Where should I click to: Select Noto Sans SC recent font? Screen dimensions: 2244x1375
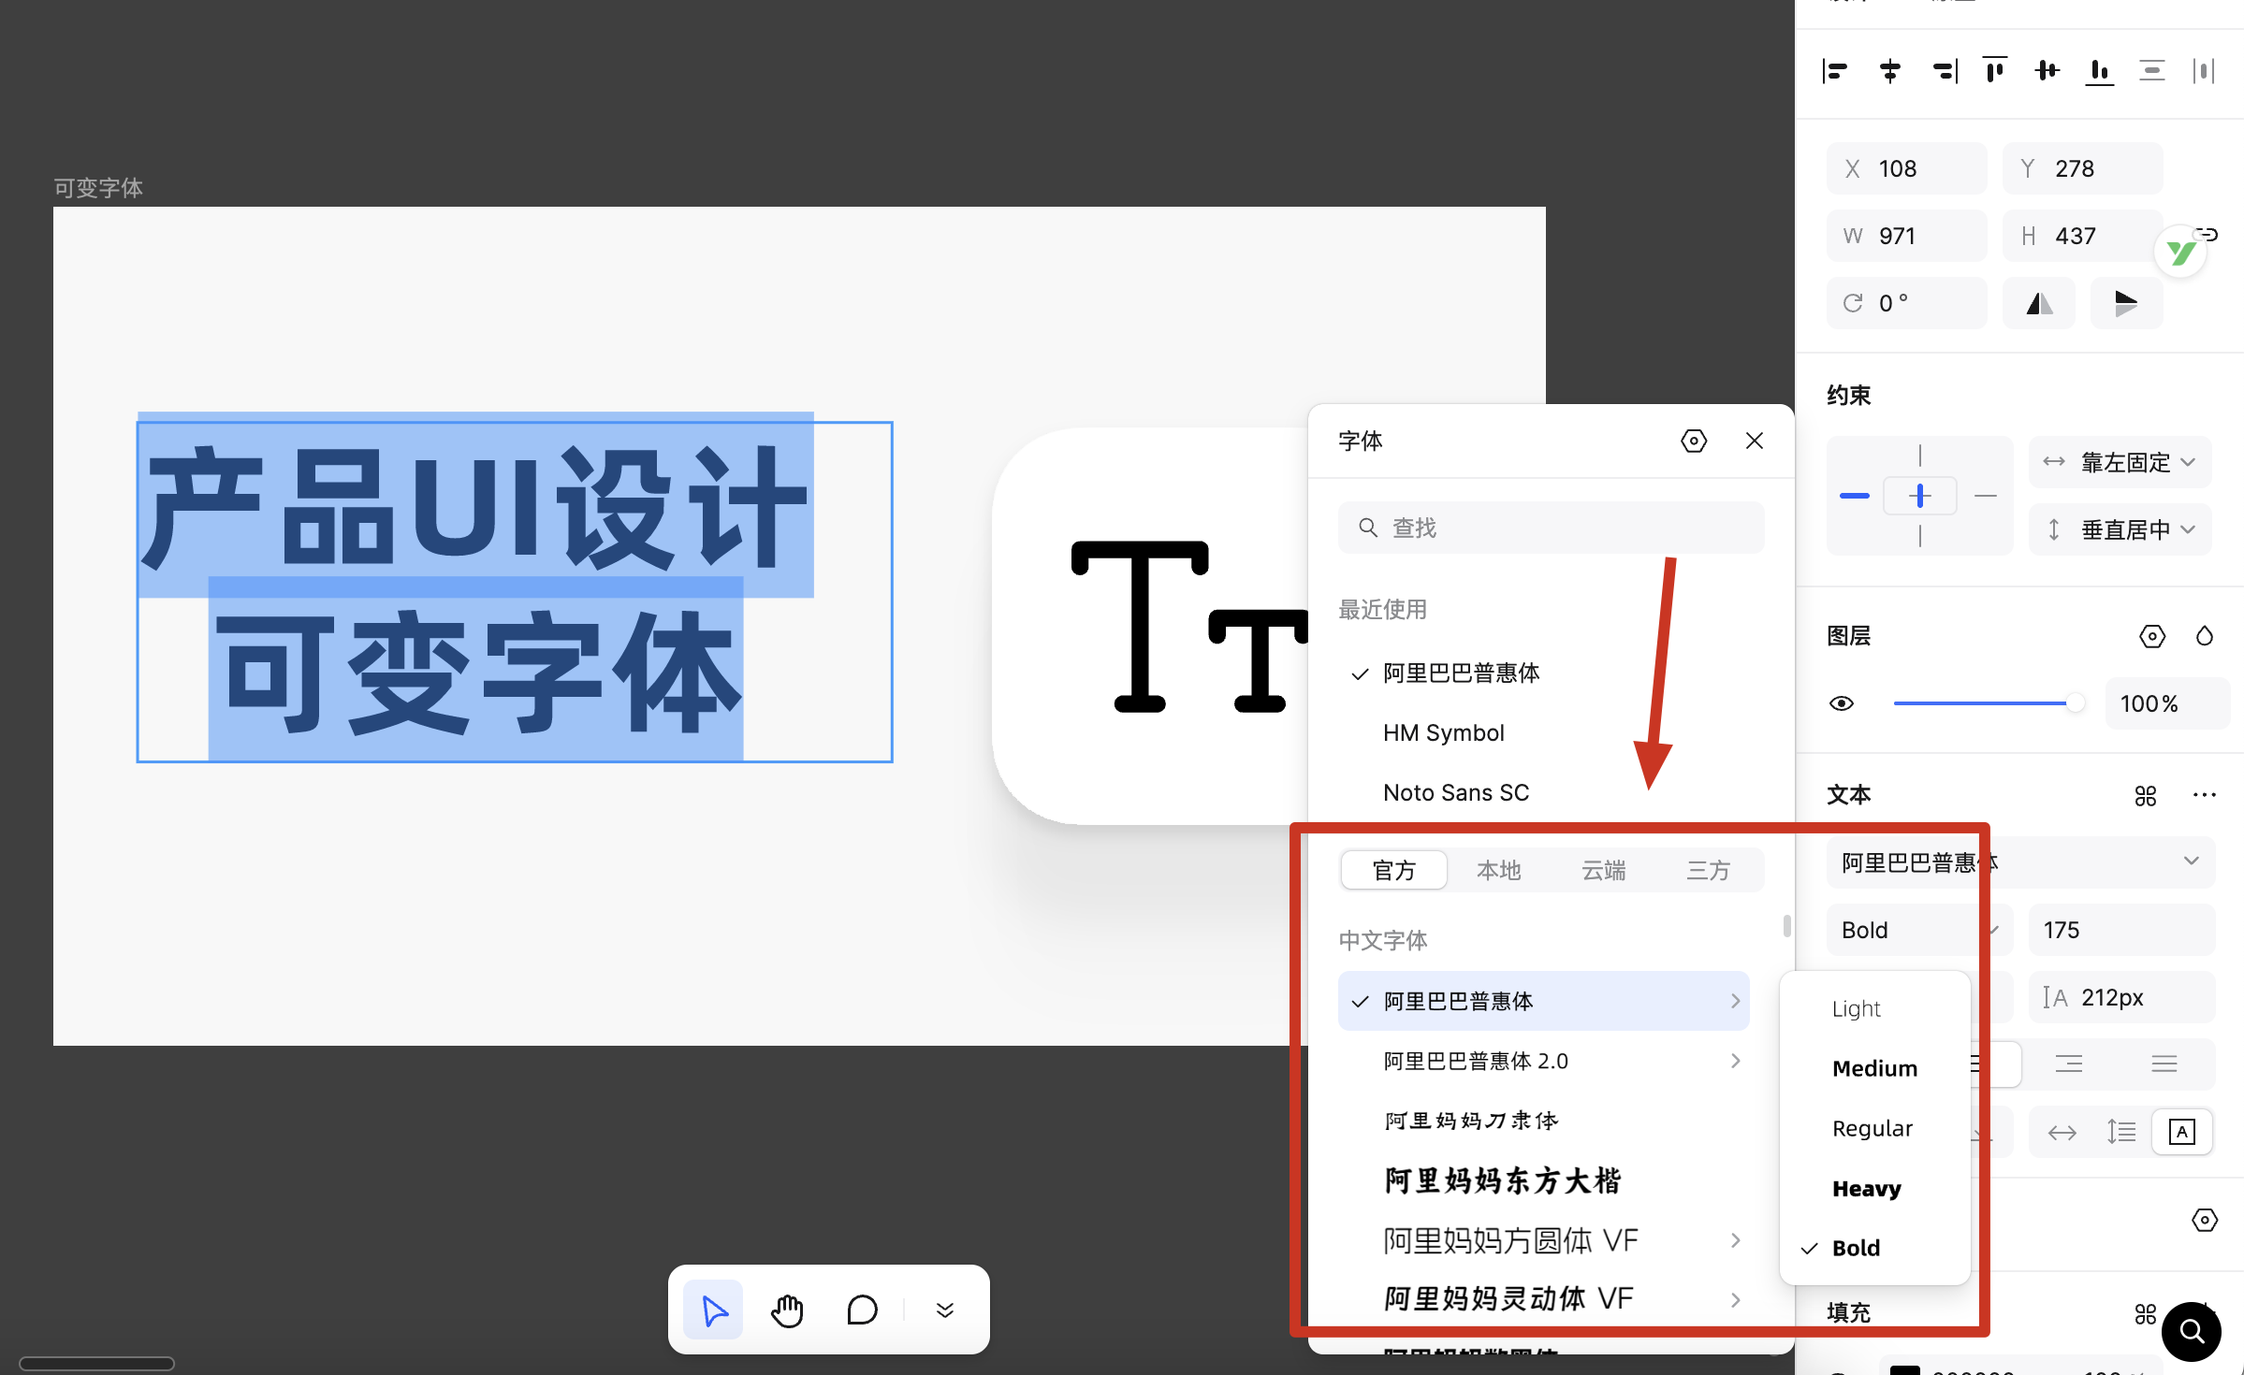(1455, 792)
